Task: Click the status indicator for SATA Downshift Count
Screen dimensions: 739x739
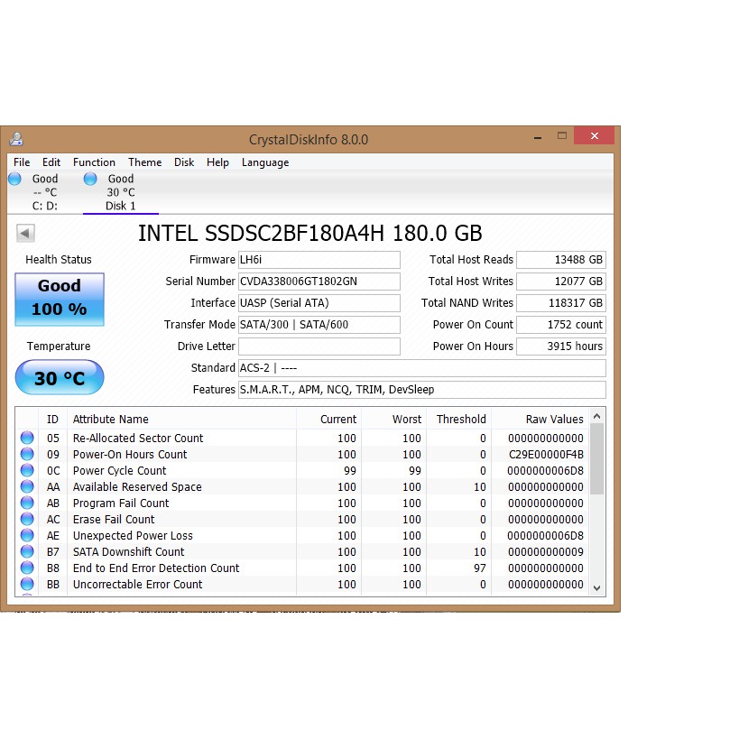Action: pyautogui.click(x=27, y=551)
